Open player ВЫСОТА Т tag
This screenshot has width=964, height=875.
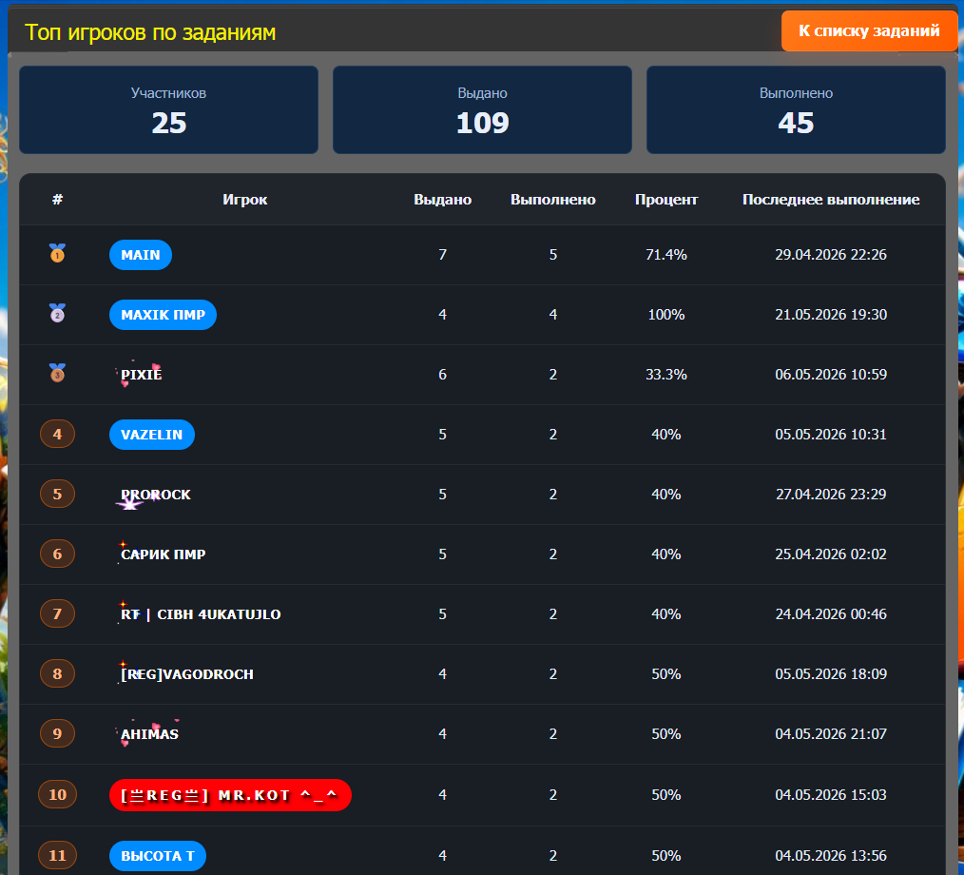(x=158, y=856)
